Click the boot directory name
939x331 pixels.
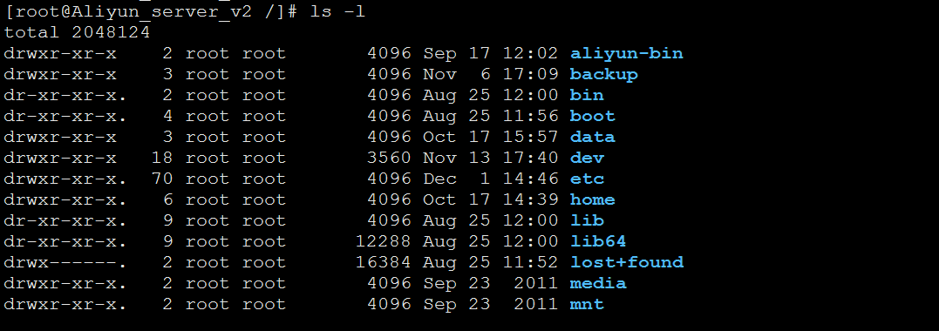(592, 116)
